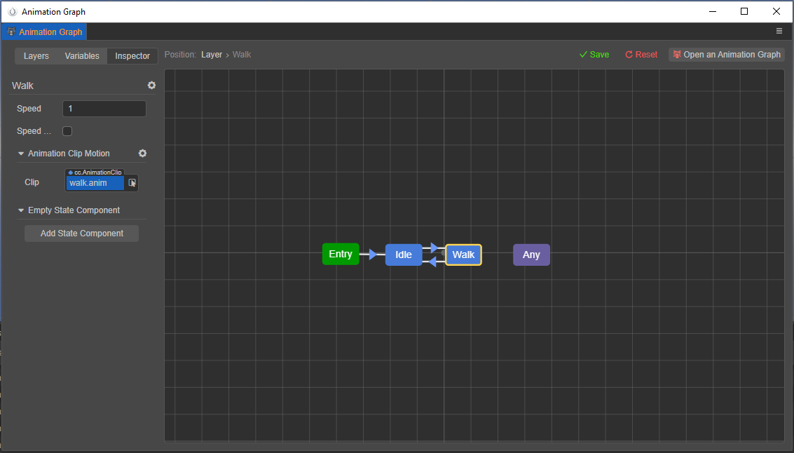
Task: Switch to the Variables tab
Action: point(82,56)
